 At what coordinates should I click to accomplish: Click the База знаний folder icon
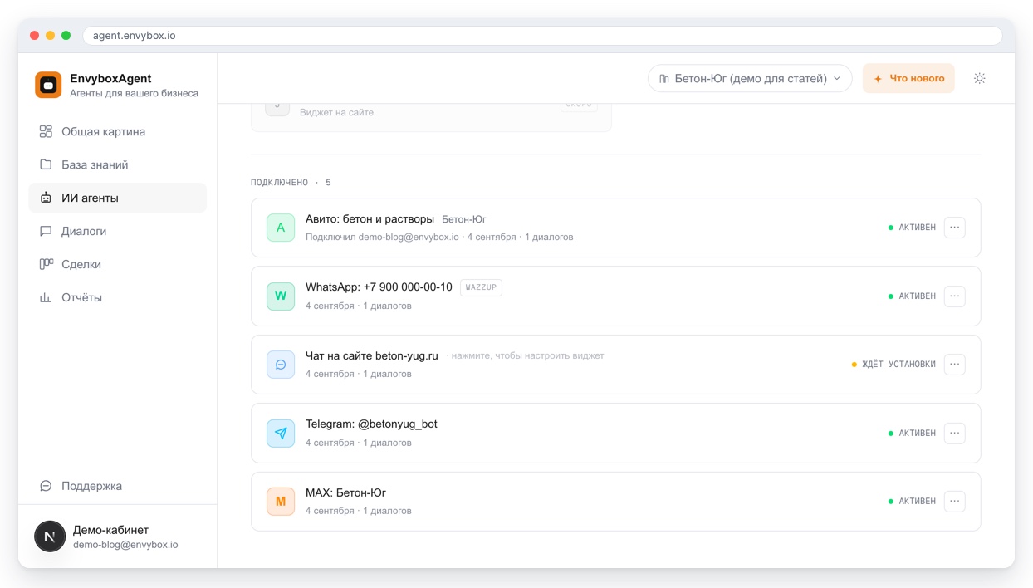pyautogui.click(x=46, y=164)
